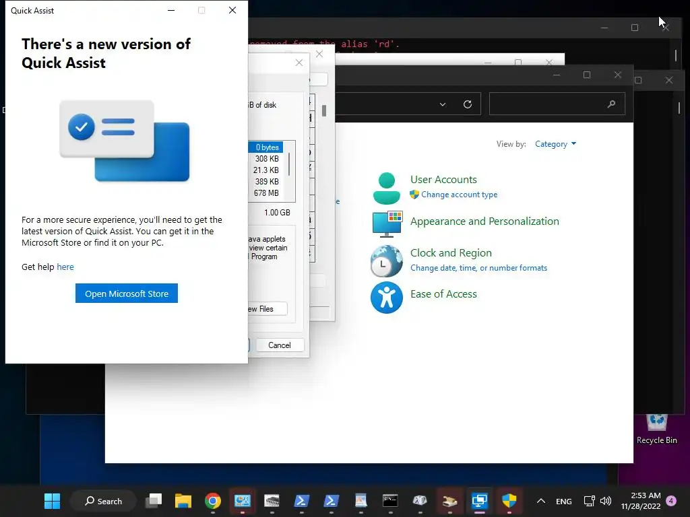
Task: Open Clock and Region
Action: pos(451,253)
